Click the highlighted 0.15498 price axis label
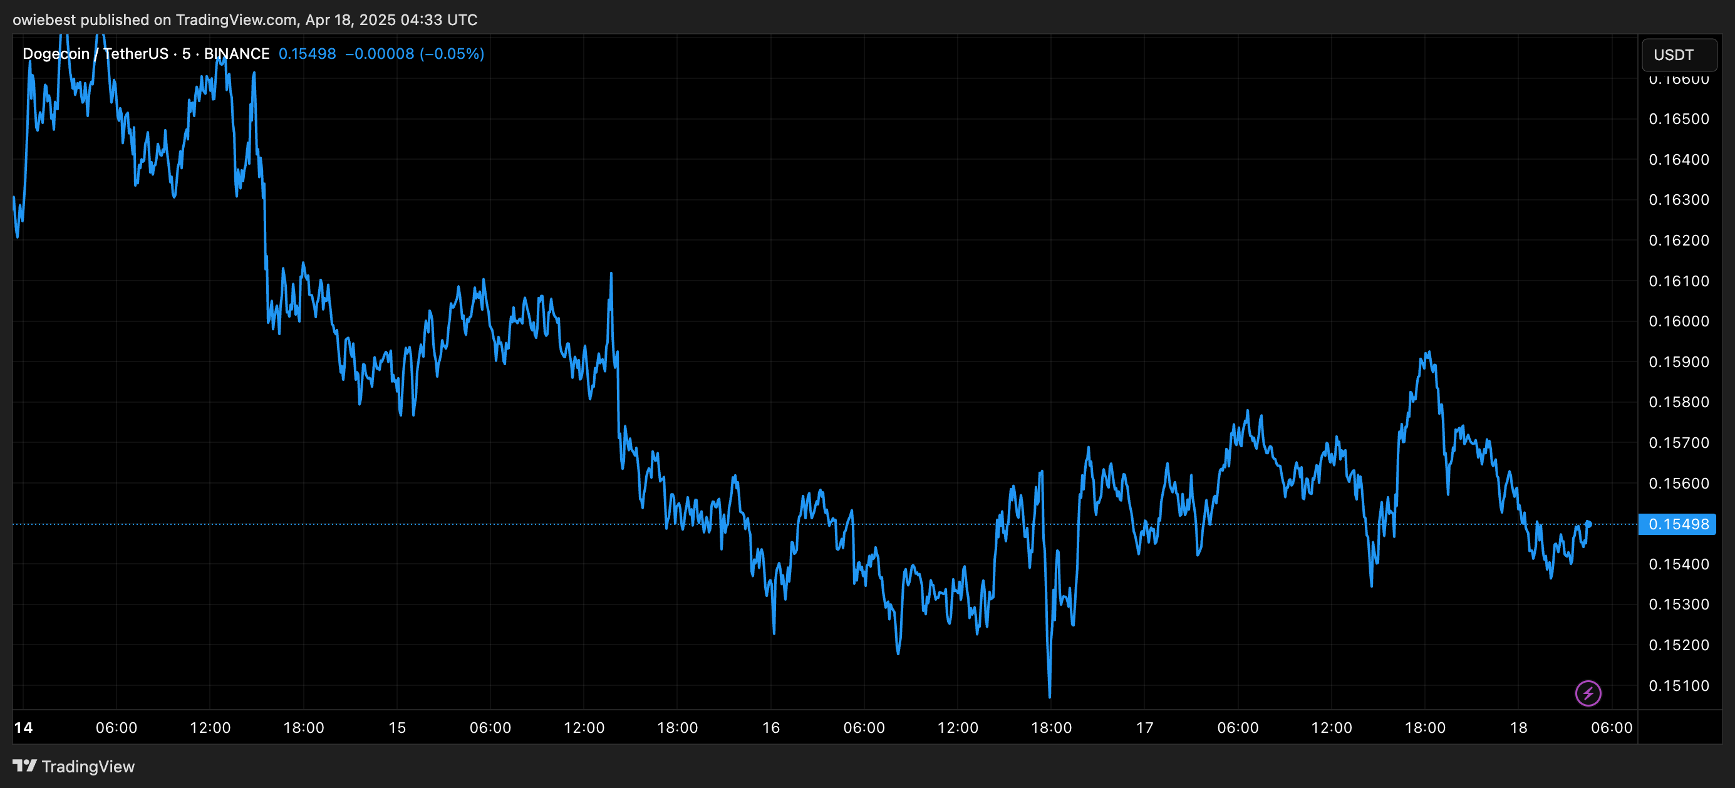The width and height of the screenshot is (1735, 788). point(1677,524)
